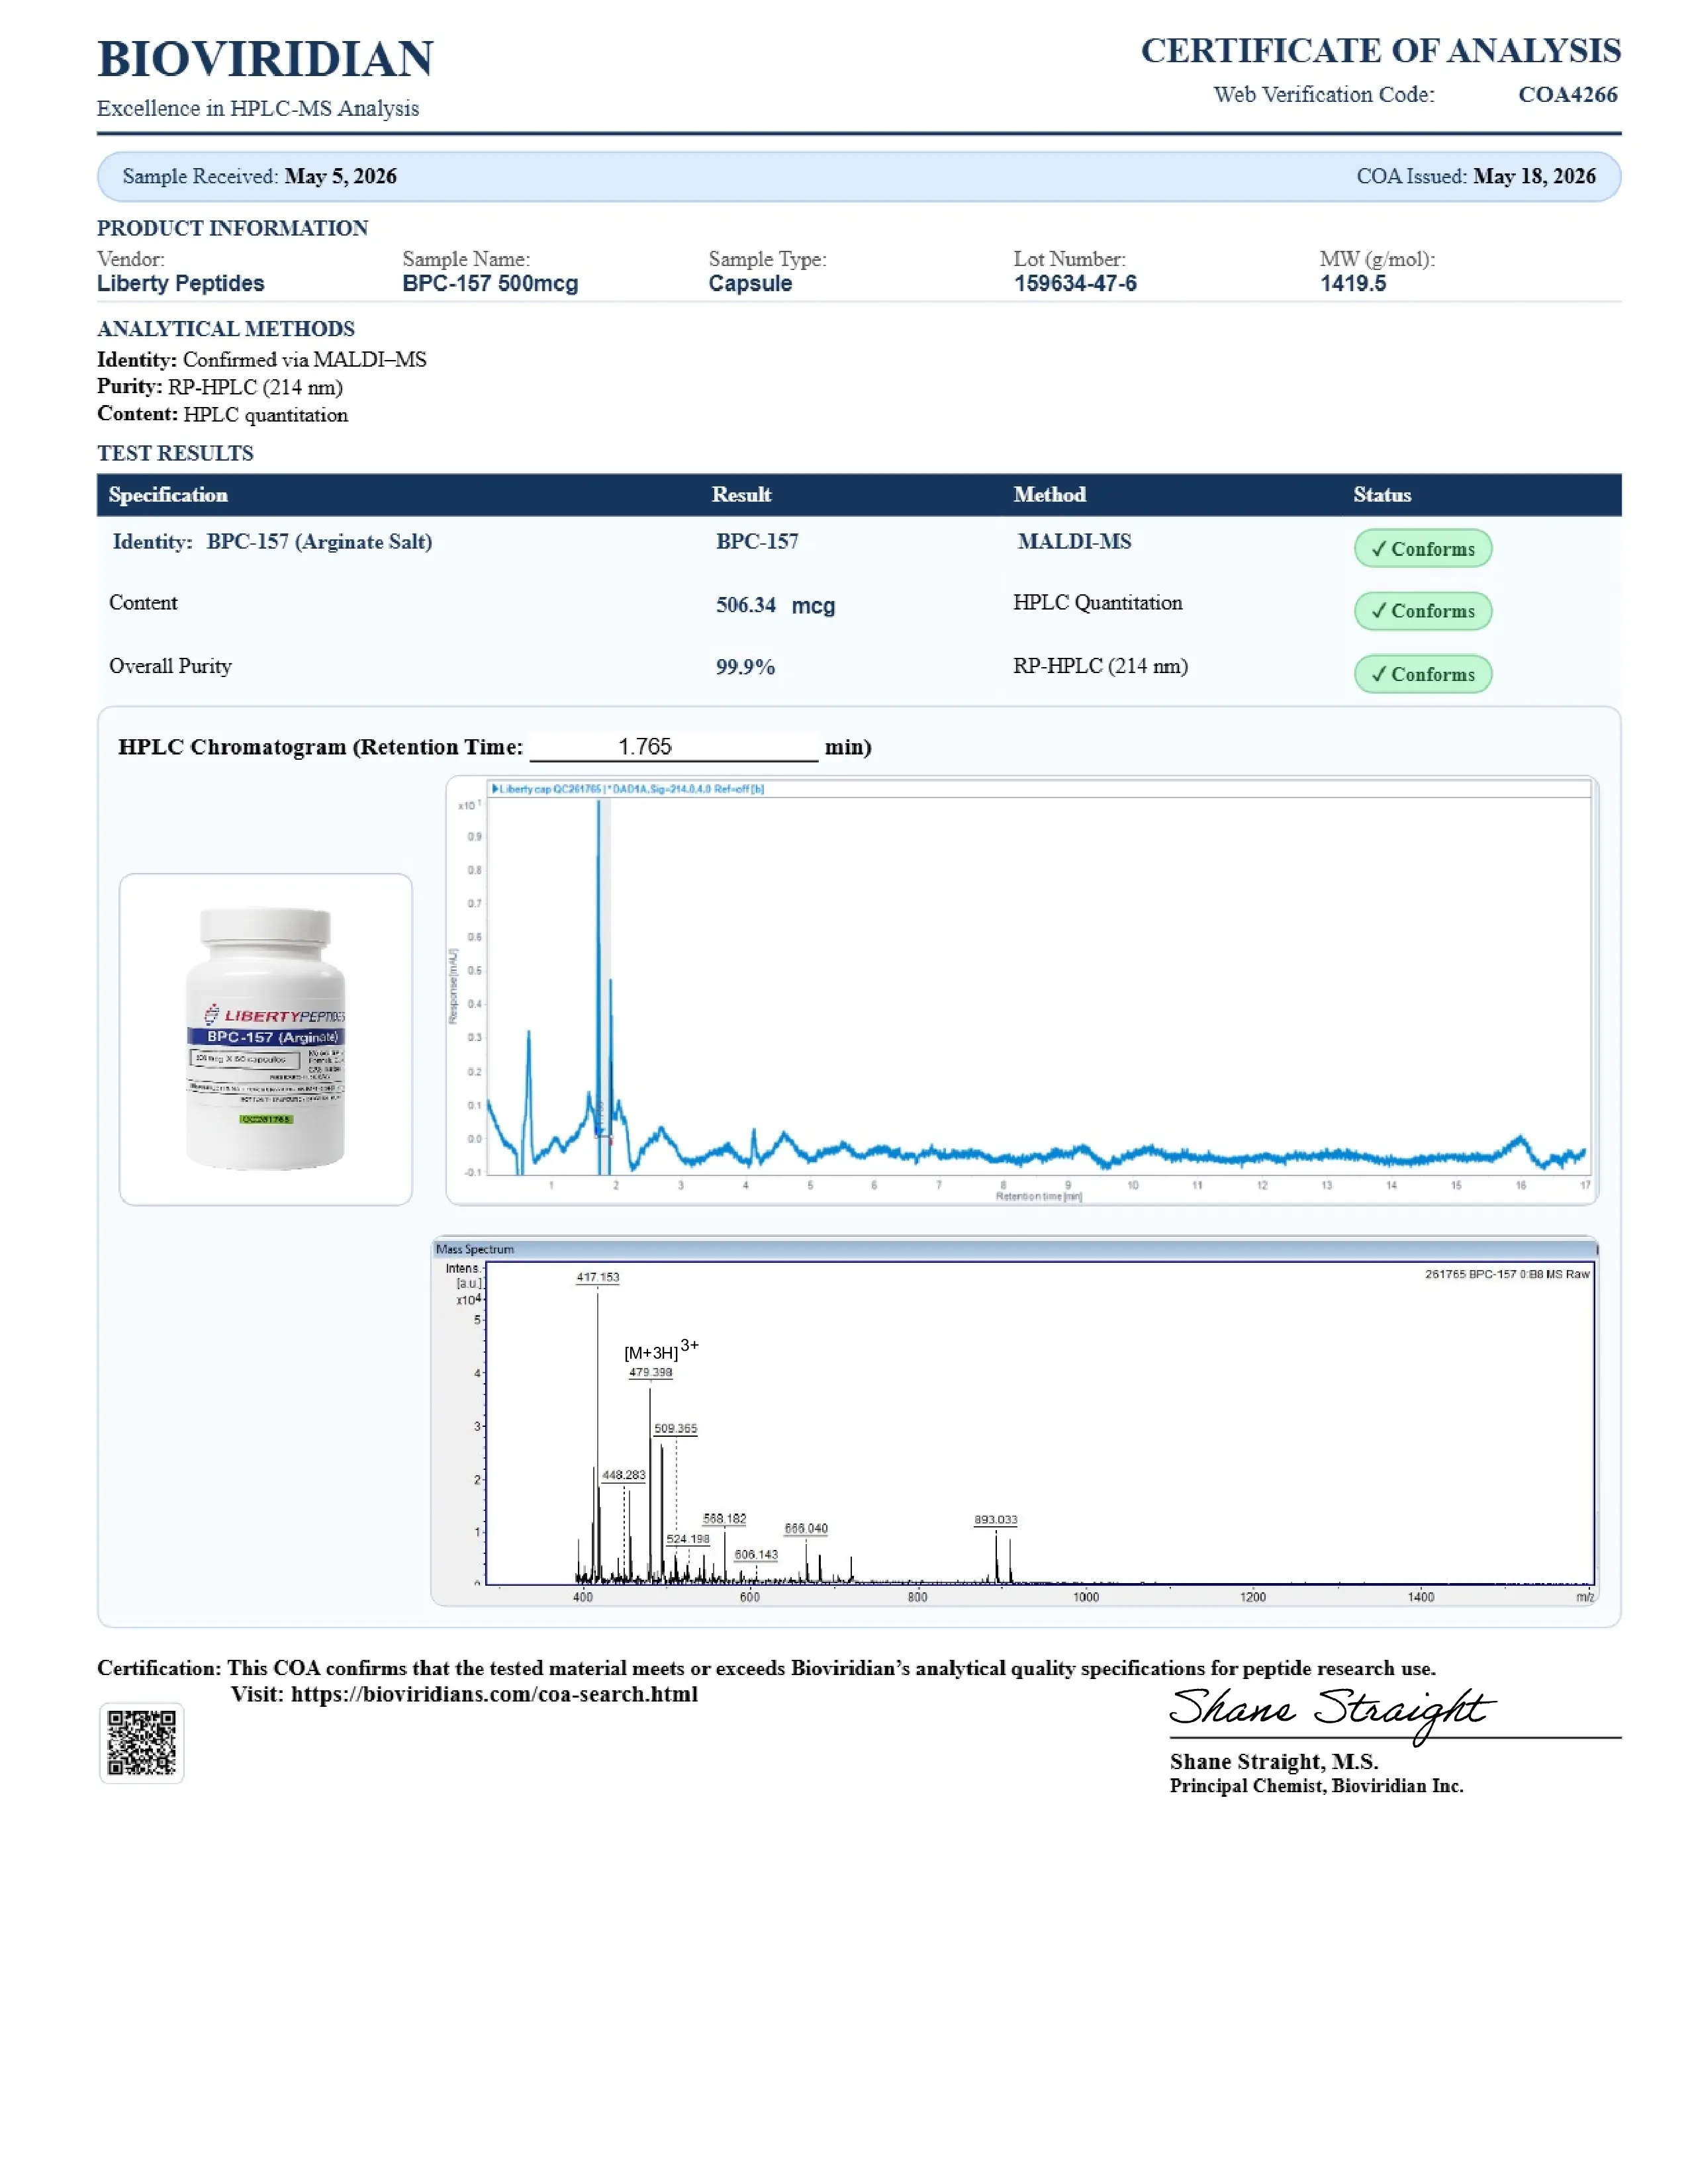
Task: Click the Web Verification Code COA4266
Action: (x=1567, y=94)
